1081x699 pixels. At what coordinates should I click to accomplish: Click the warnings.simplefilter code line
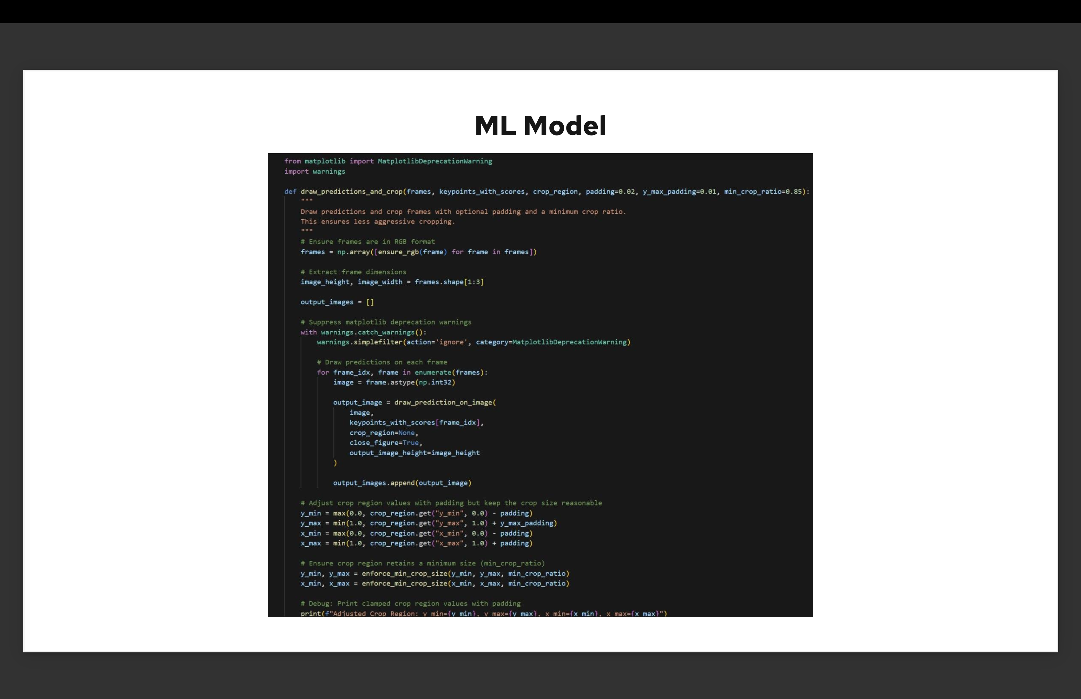click(x=473, y=342)
